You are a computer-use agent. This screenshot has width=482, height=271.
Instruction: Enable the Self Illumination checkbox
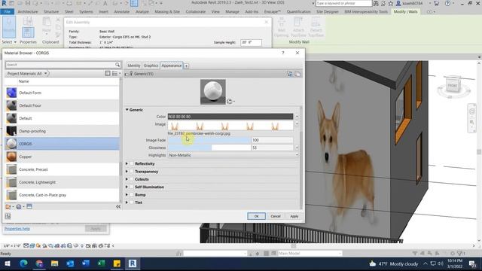132,187
